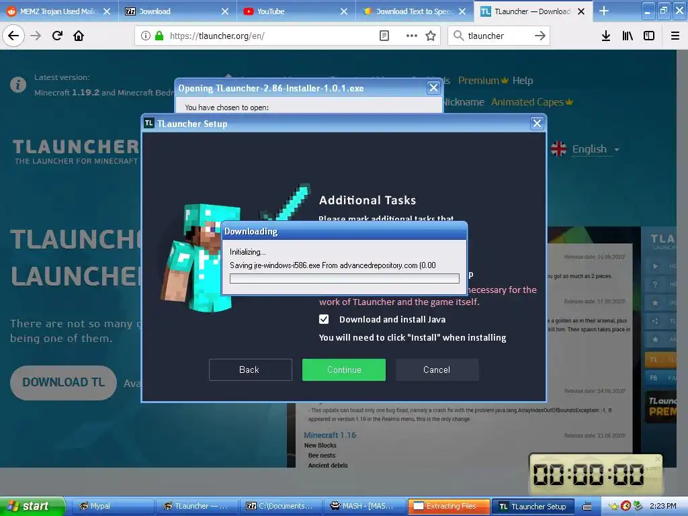Open the on-screen keyboard tray icon

(587, 507)
